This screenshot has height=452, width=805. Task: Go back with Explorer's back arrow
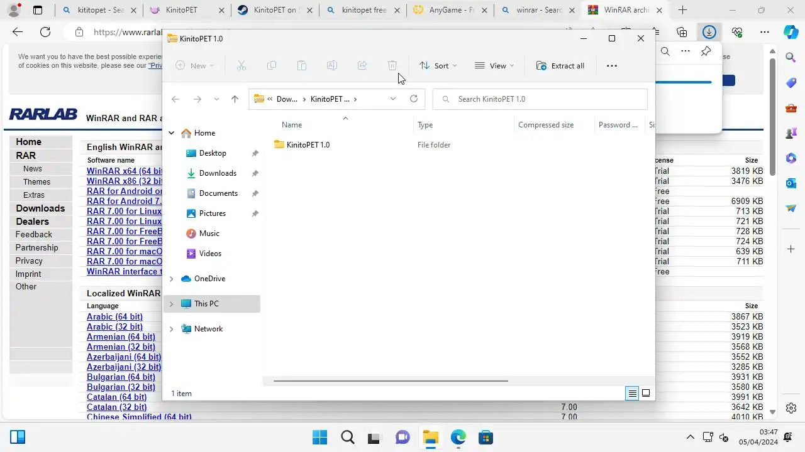[x=175, y=99]
